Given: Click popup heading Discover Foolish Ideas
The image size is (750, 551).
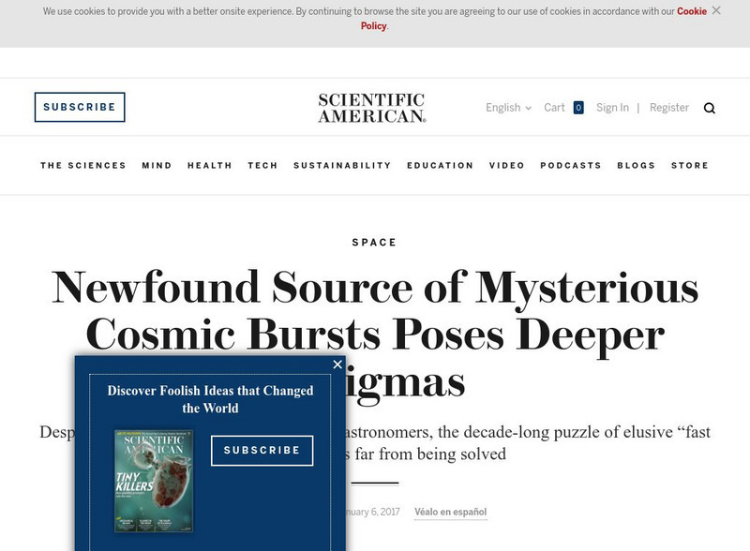Looking at the screenshot, I should pyautogui.click(x=210, y=399).
